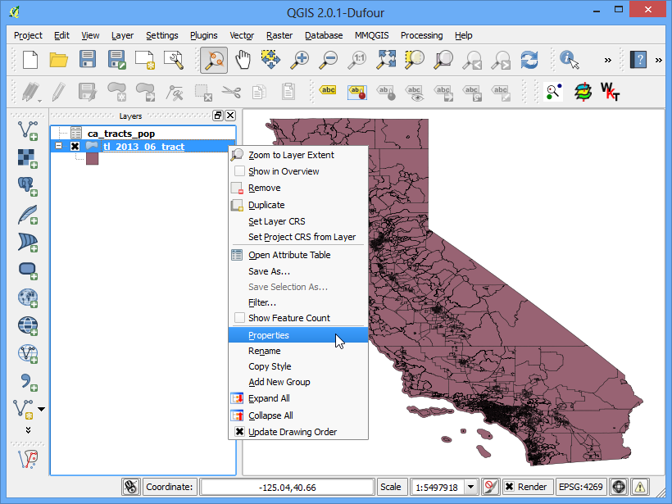The image size is (672, 504).
Task: Click the scale value field 1:5497918
Action: 437,488
